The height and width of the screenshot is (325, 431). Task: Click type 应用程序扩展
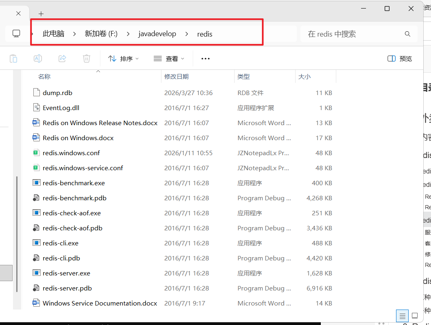pos(256,108)
